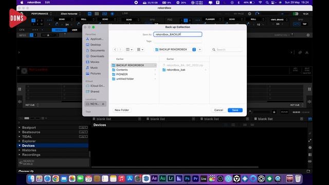
Task: Open Premiere Pro from the Dock
Action: [x=195, y=179]
